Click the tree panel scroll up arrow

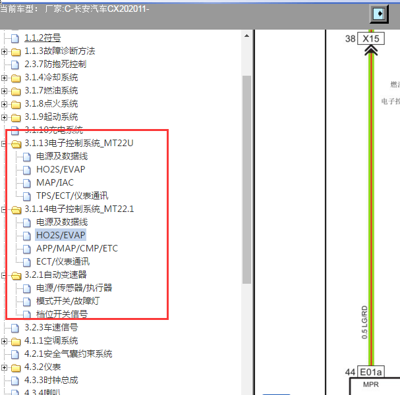[246, 36]
